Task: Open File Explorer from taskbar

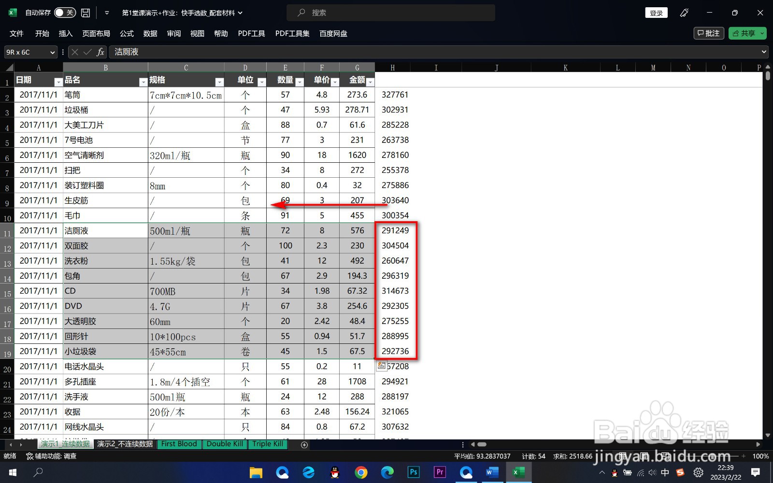Action: click(x=256, y=472)
